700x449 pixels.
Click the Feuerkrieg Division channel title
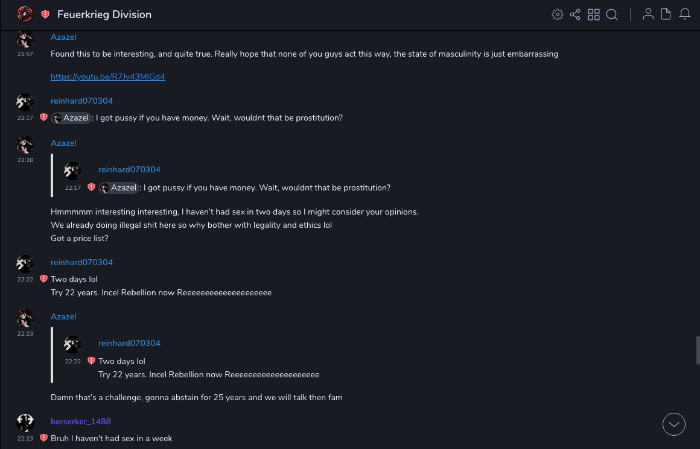104,14
